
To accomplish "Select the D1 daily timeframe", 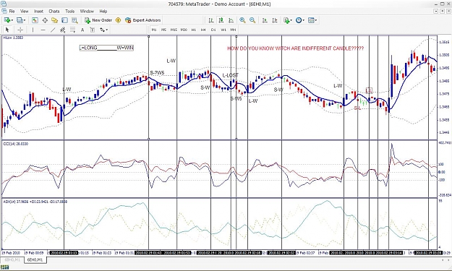I will 213,30.
